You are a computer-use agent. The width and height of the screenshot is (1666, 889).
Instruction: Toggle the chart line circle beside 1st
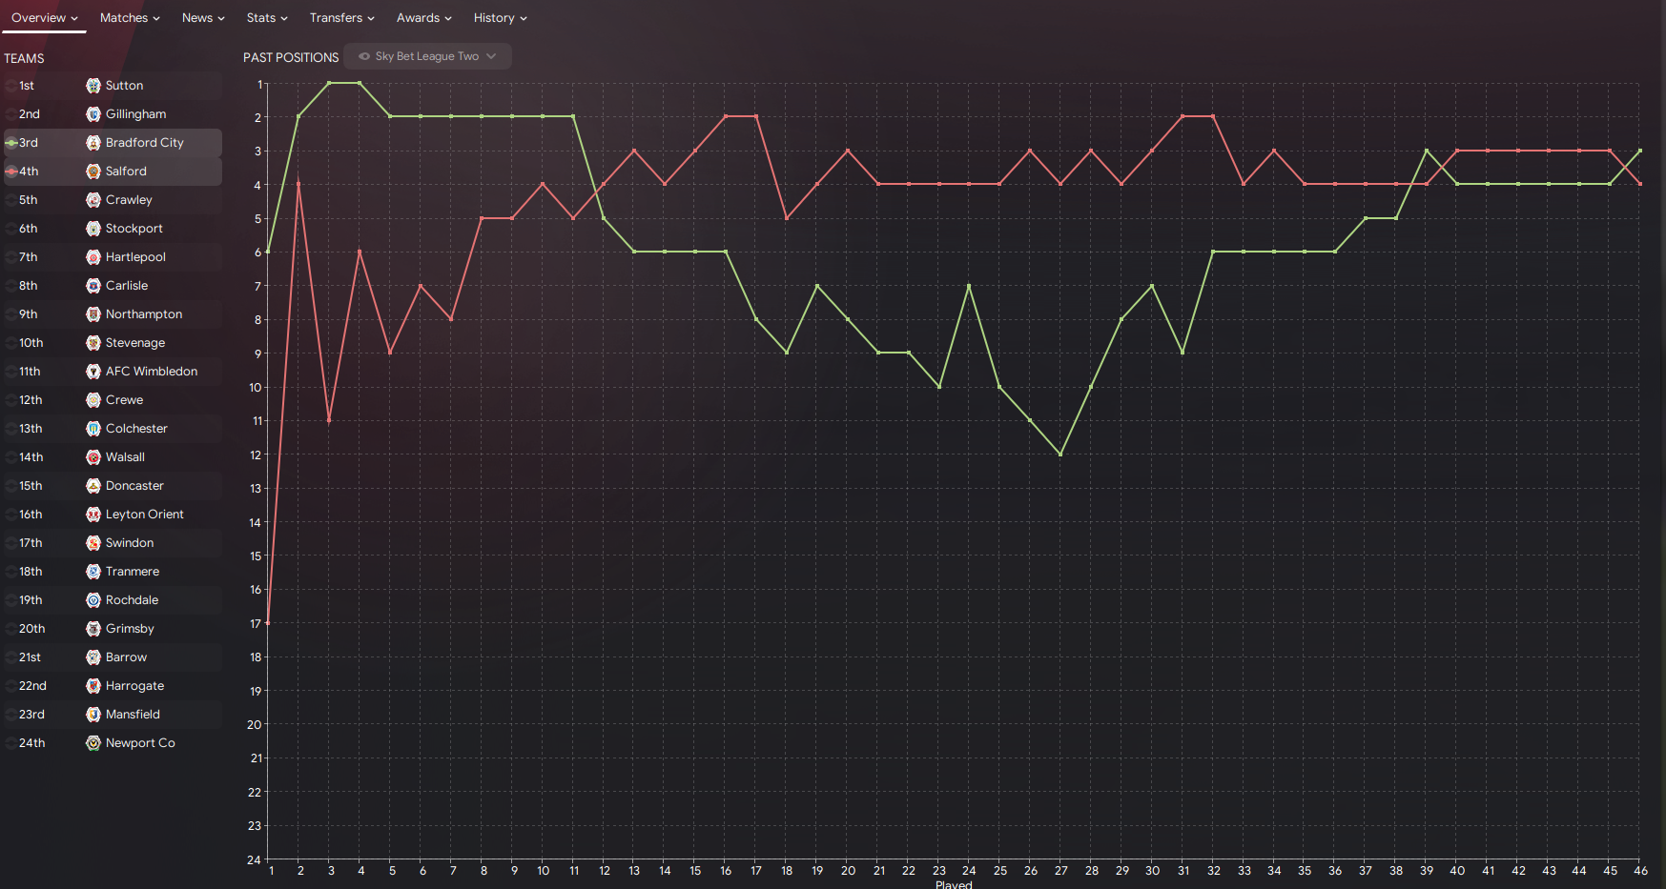[11, 86]
